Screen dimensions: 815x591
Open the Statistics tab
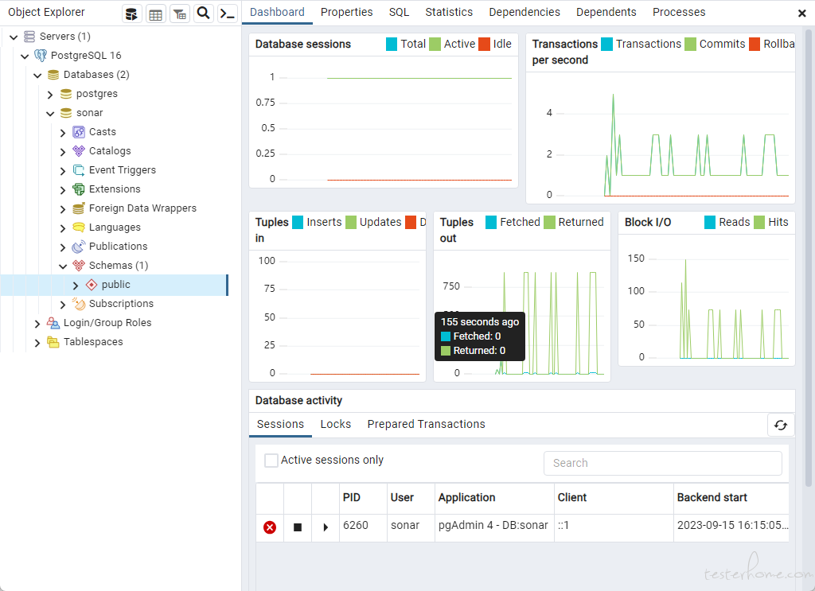point(449,12)
